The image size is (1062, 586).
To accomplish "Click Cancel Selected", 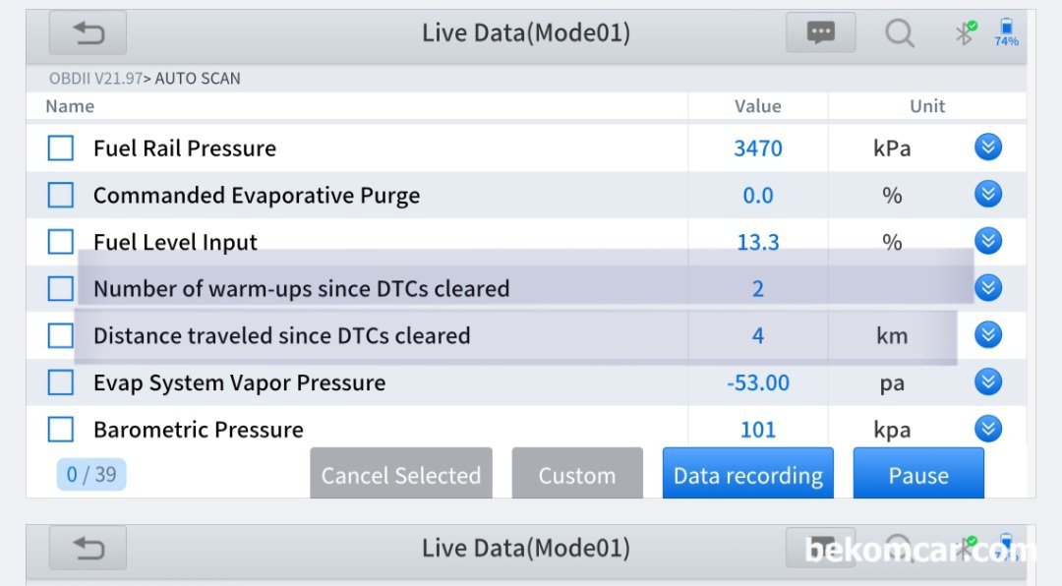I will coord(401,474).
